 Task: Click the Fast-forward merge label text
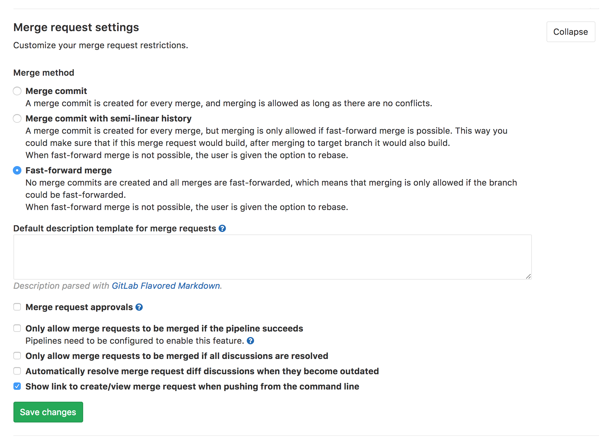click(68, 170)
